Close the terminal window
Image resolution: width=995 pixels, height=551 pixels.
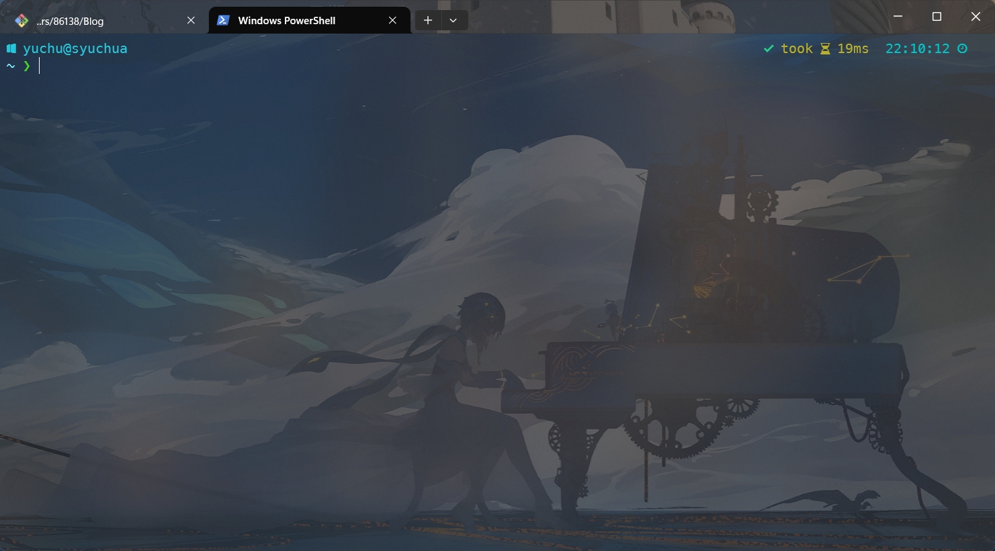coord(976,17)
